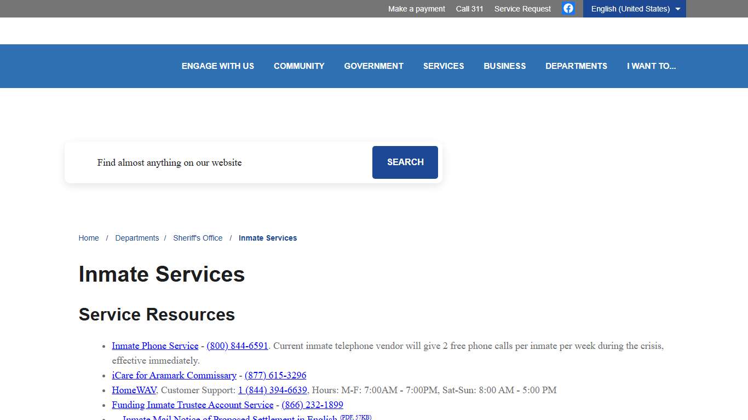Open the Service Request page

522,8
